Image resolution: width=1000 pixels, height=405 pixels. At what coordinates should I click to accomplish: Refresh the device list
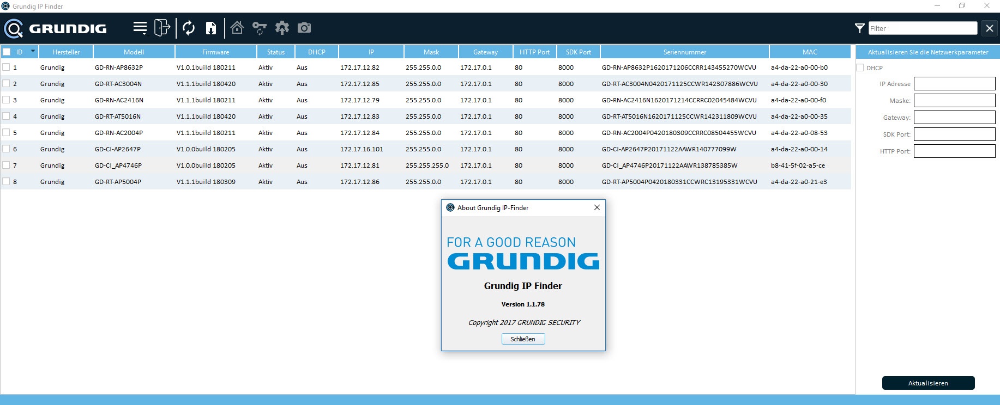(189, 28)
